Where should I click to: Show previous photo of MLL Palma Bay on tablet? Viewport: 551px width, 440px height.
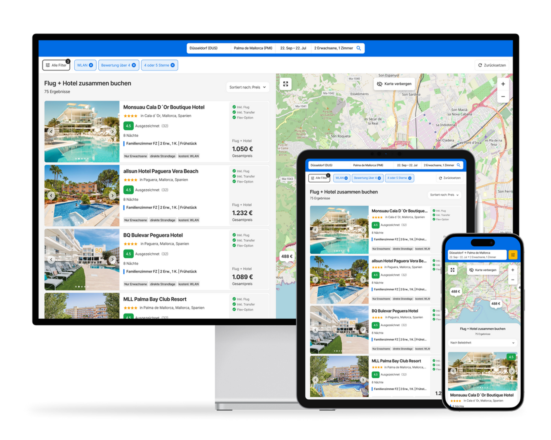[315, 380]
